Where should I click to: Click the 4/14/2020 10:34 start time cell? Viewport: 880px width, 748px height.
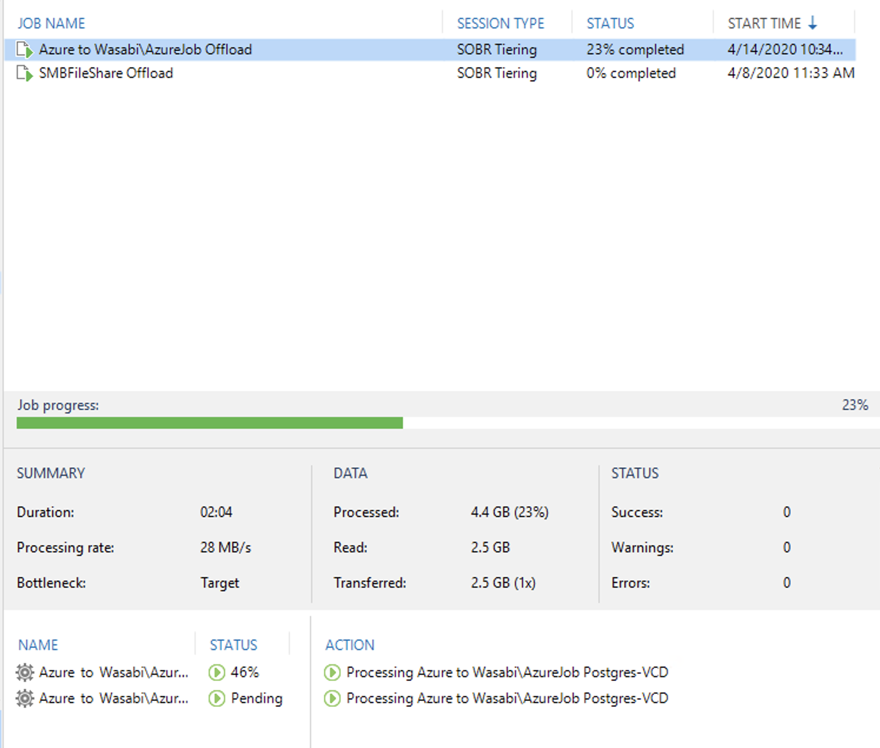click(x=785, y=49)
